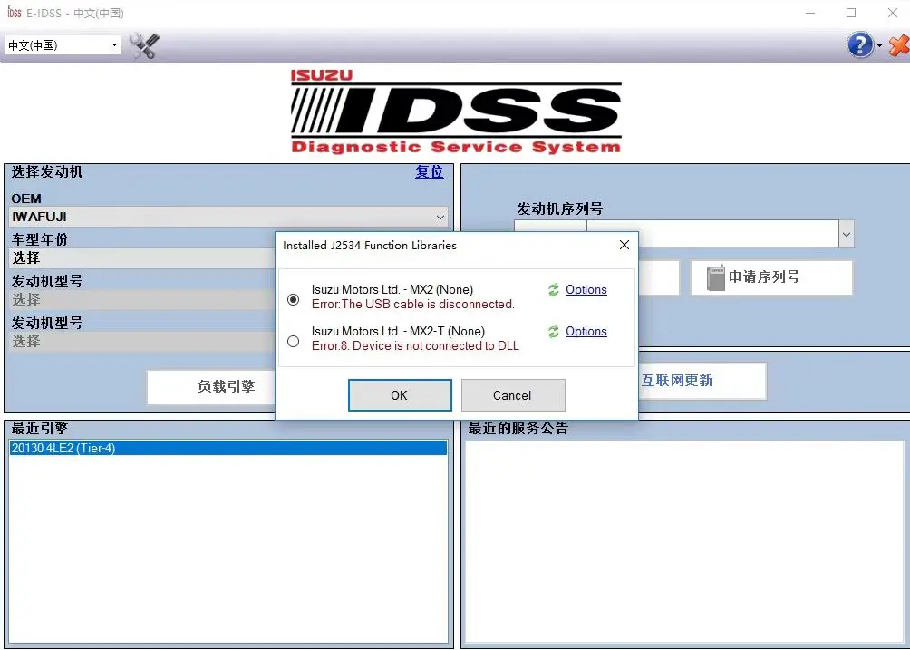Select 20130 4LE2 (Tier-4) recent engine
This screenshot has width=910, height=650.
tap(228, 448)
